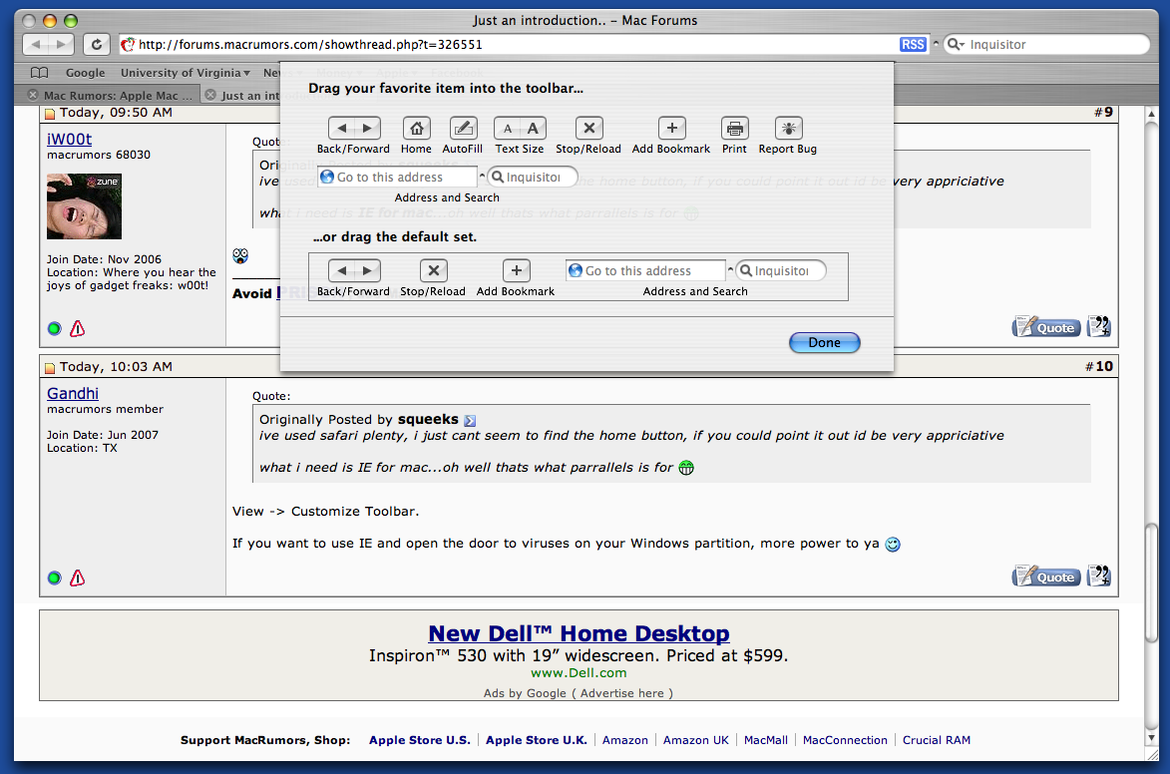This screenshot has width=1170, height=774.
Task: Click www.Dell.com ad link
Action: coord(580,673)
